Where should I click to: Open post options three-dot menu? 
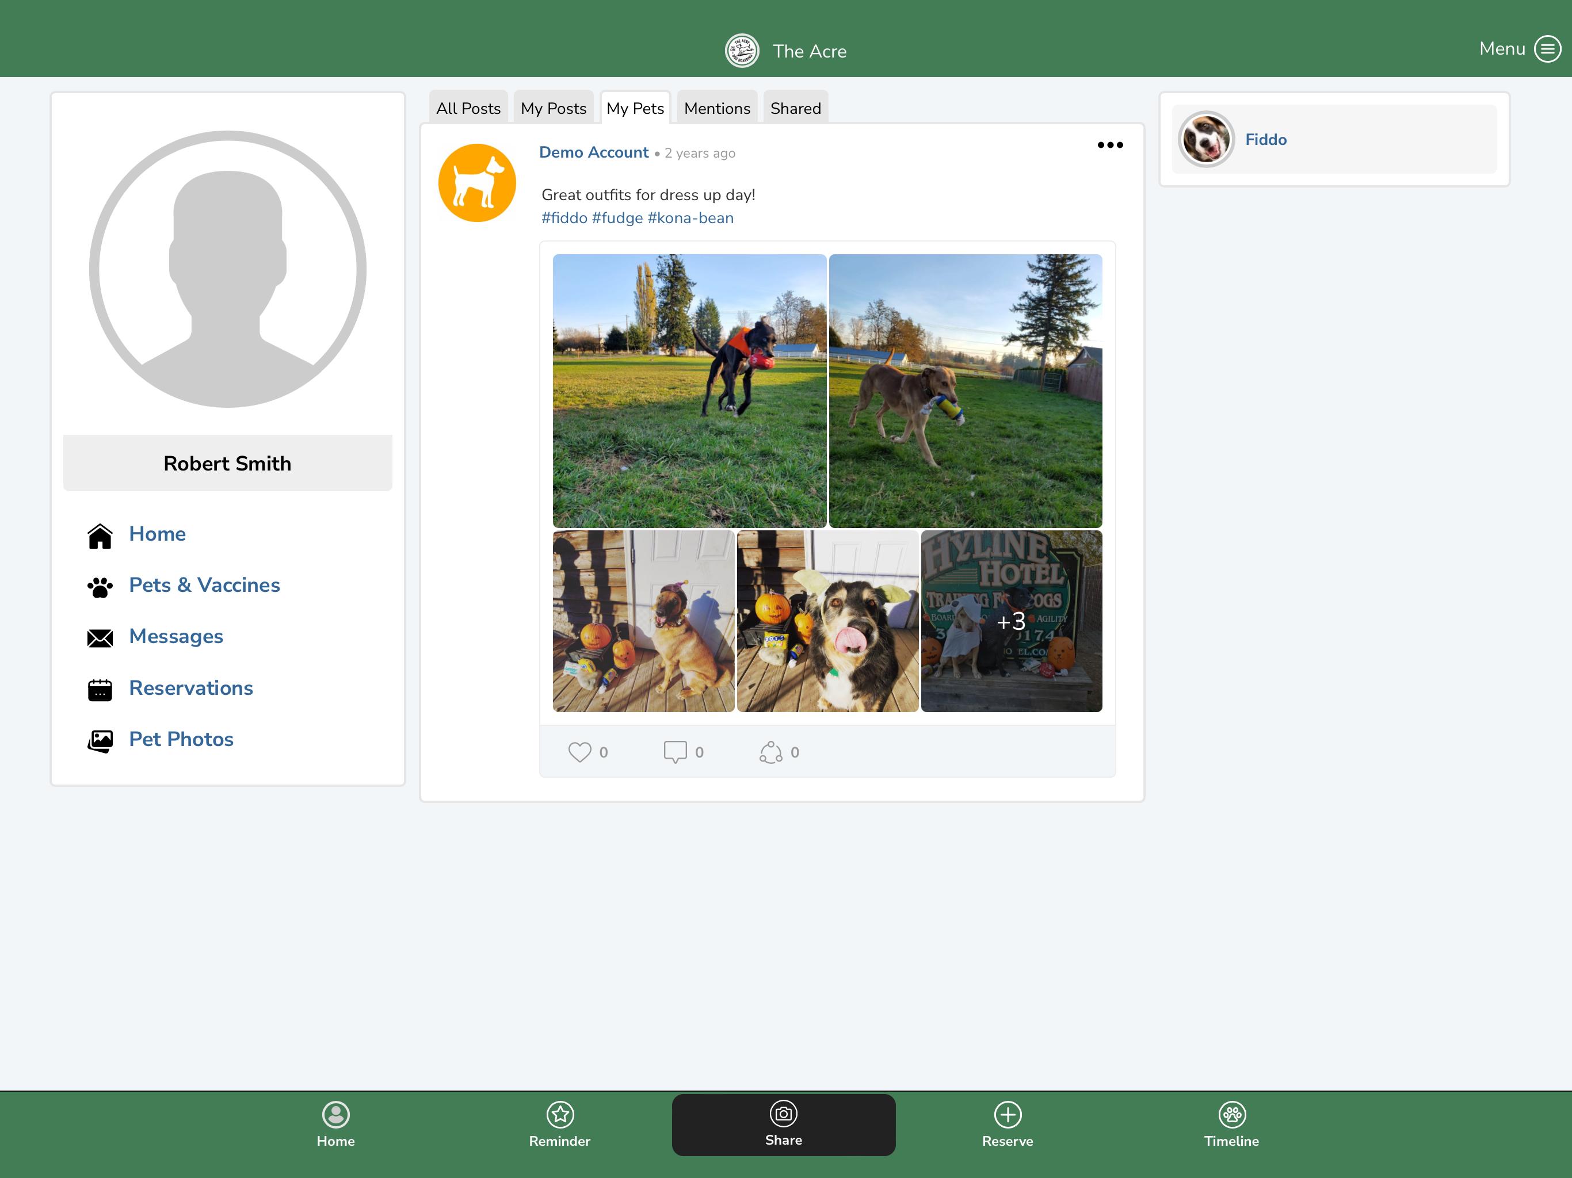point(1110,145)
